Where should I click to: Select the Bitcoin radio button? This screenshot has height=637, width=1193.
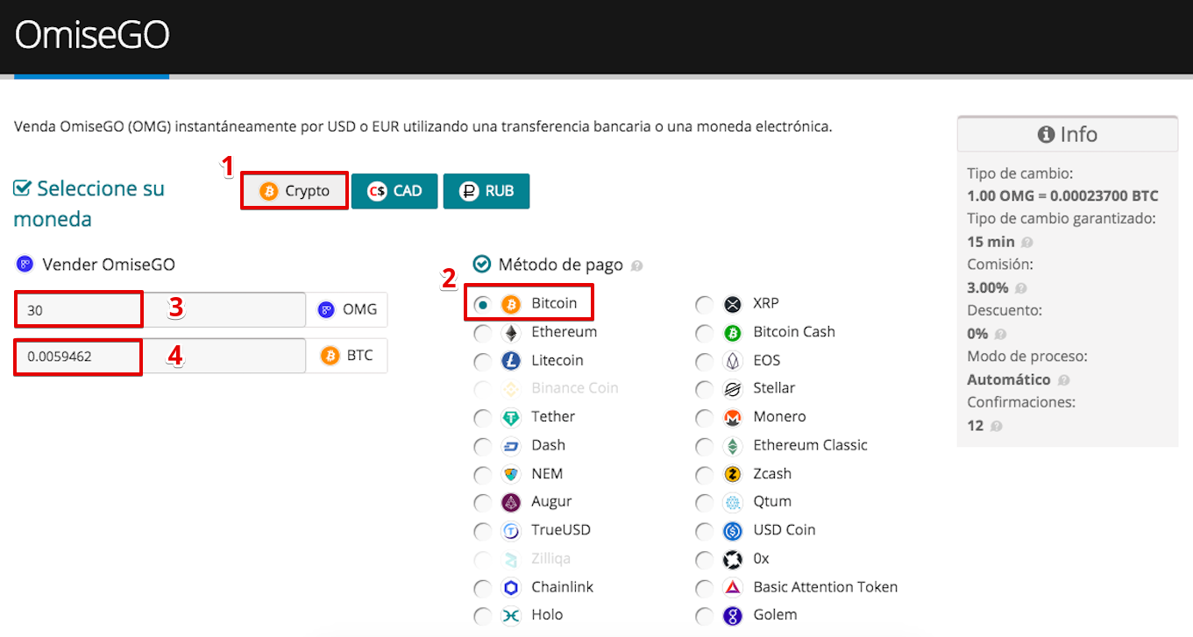tap(482, 304)
